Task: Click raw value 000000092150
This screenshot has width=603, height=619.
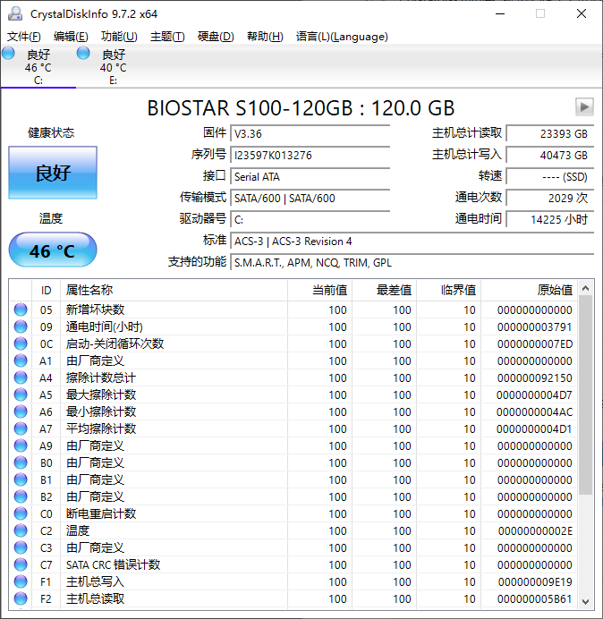Action: tap(535, 377)
